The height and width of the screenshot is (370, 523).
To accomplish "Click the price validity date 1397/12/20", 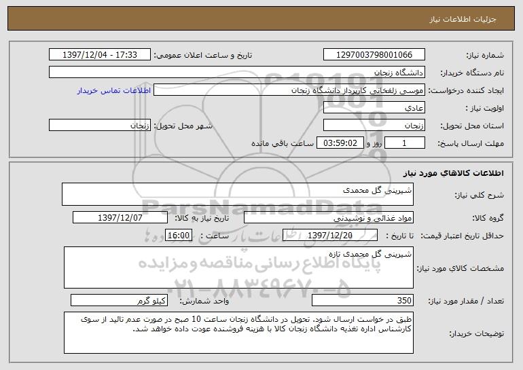I will (330, 236).
